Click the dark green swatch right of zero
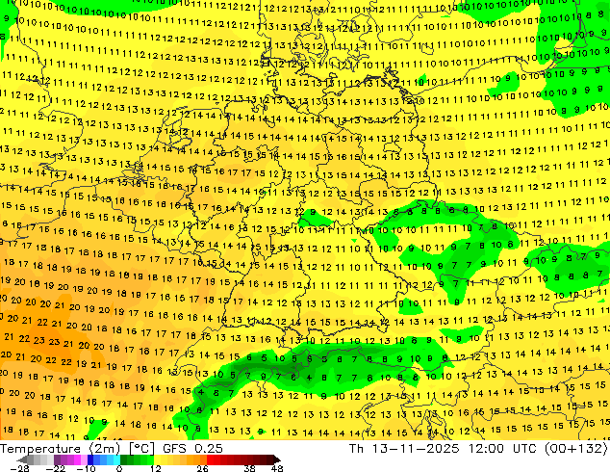 124,459
